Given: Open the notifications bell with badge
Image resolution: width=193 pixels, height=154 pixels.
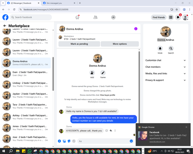Looking at the screenshot, I should pos(178,17).
